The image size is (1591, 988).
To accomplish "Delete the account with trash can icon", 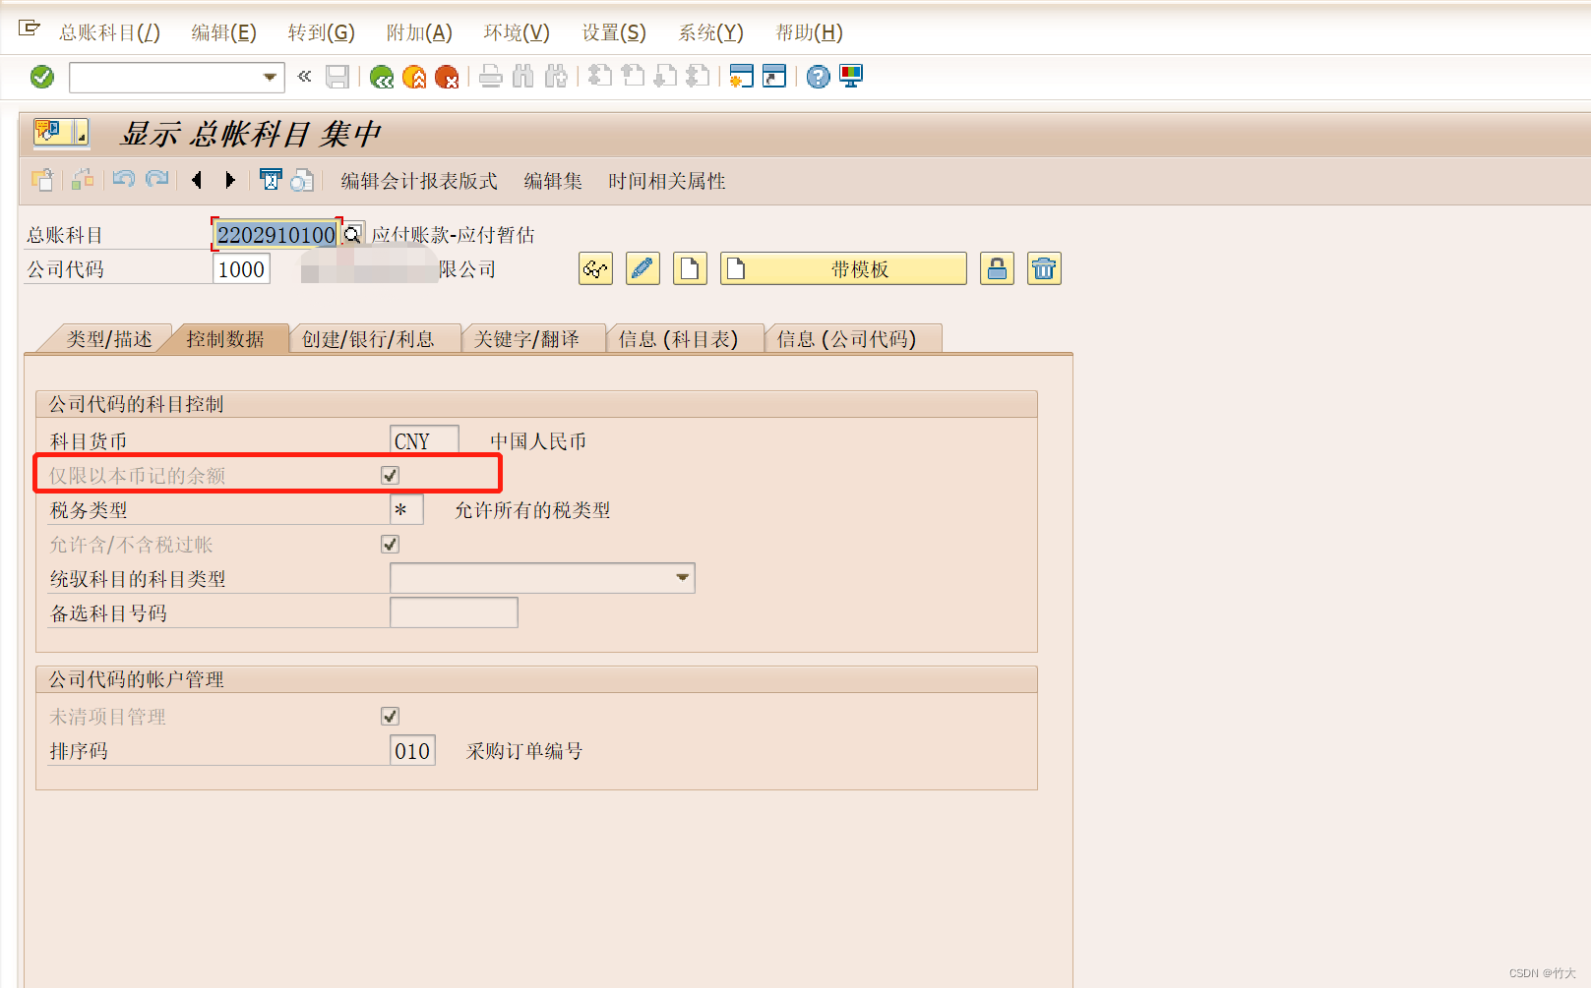I will 1044,268.
